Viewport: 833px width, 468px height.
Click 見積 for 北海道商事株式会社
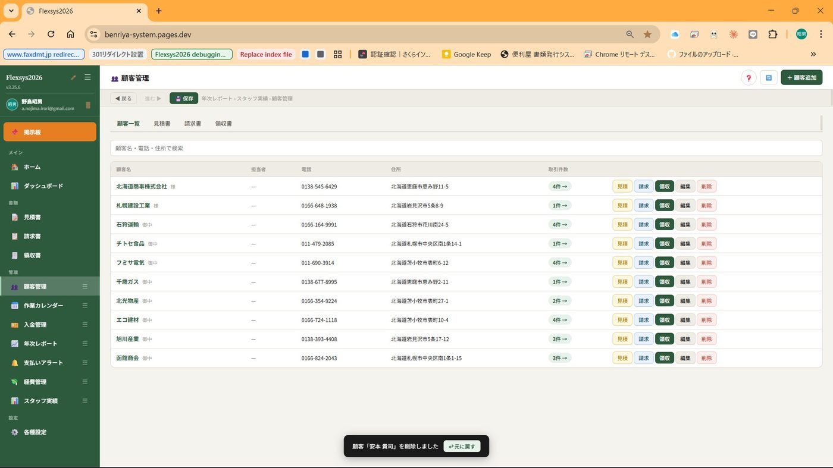pos(622,187)
